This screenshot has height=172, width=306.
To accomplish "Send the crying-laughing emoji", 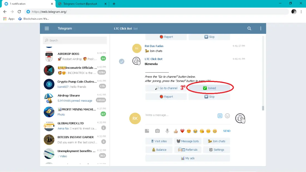I will [195, 131].
